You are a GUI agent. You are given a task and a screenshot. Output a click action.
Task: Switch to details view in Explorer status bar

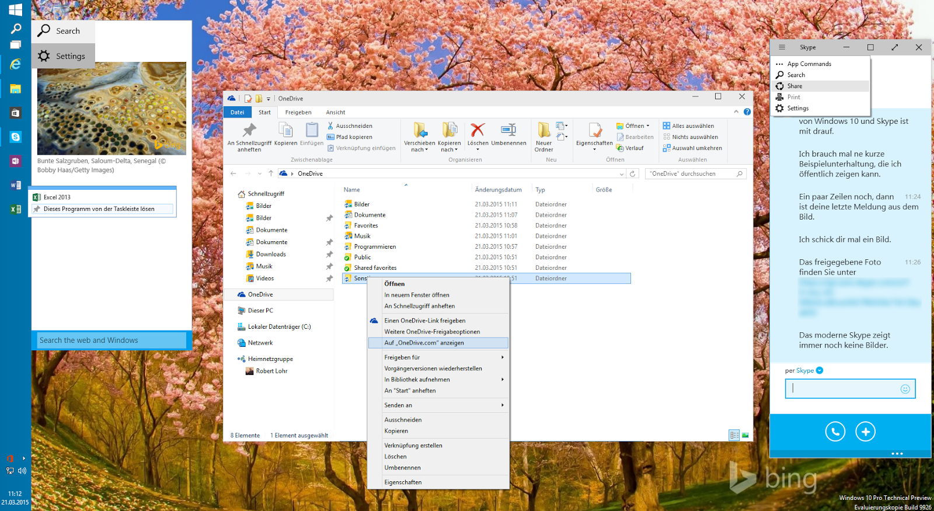[x=734, y=435]
